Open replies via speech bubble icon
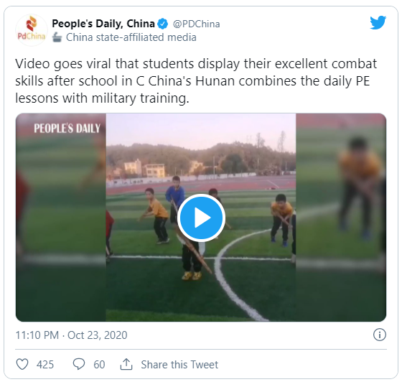This screenshot has width=402, height=382. pos(79,364)
